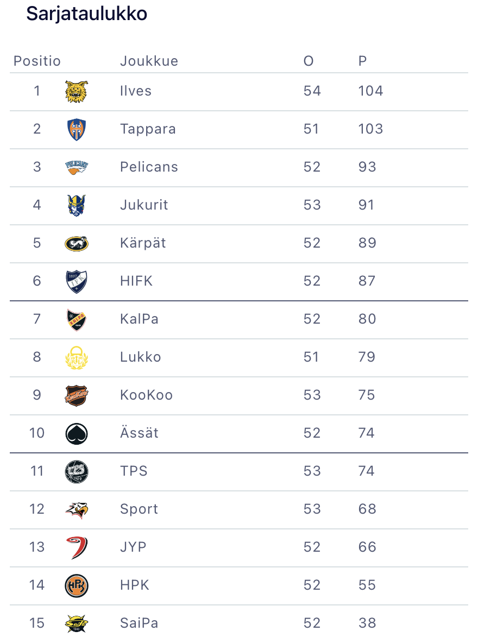Open the Sport eagle logo
Viewport: 478px width, 644px height.
point(76,509)
